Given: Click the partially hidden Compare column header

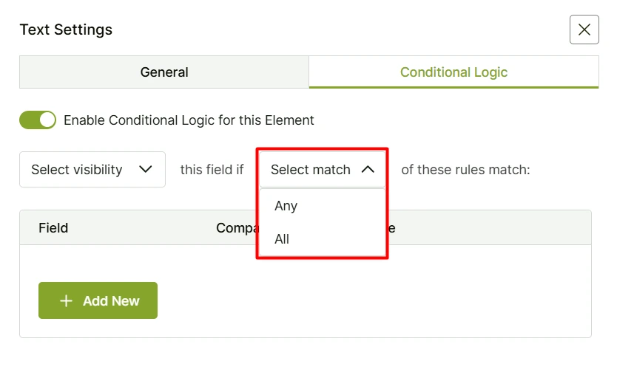Looking at the screenshot, I should click(x=235, y=228).
